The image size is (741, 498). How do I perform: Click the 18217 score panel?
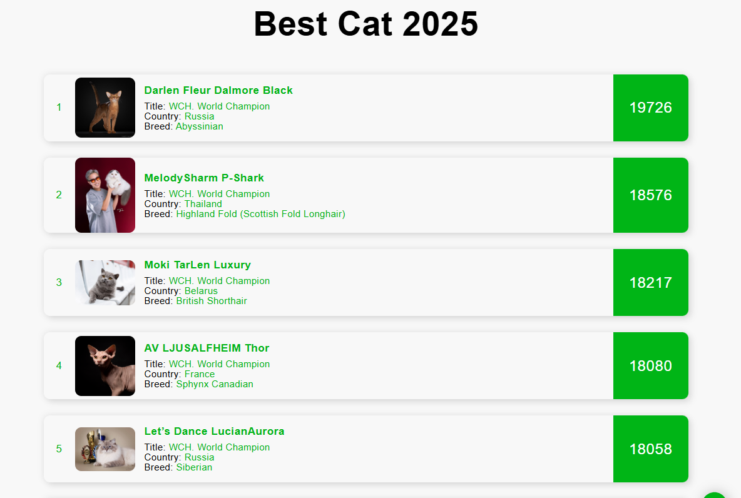pyautogui.click(x=650, y=283)
